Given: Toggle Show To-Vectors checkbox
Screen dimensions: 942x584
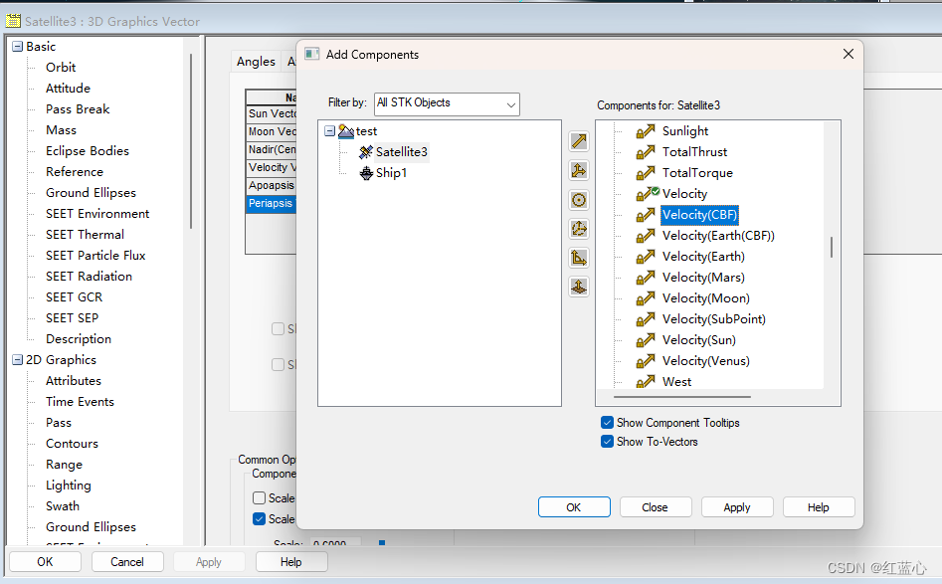Looking at the screenshot, I should coord(608,442).
